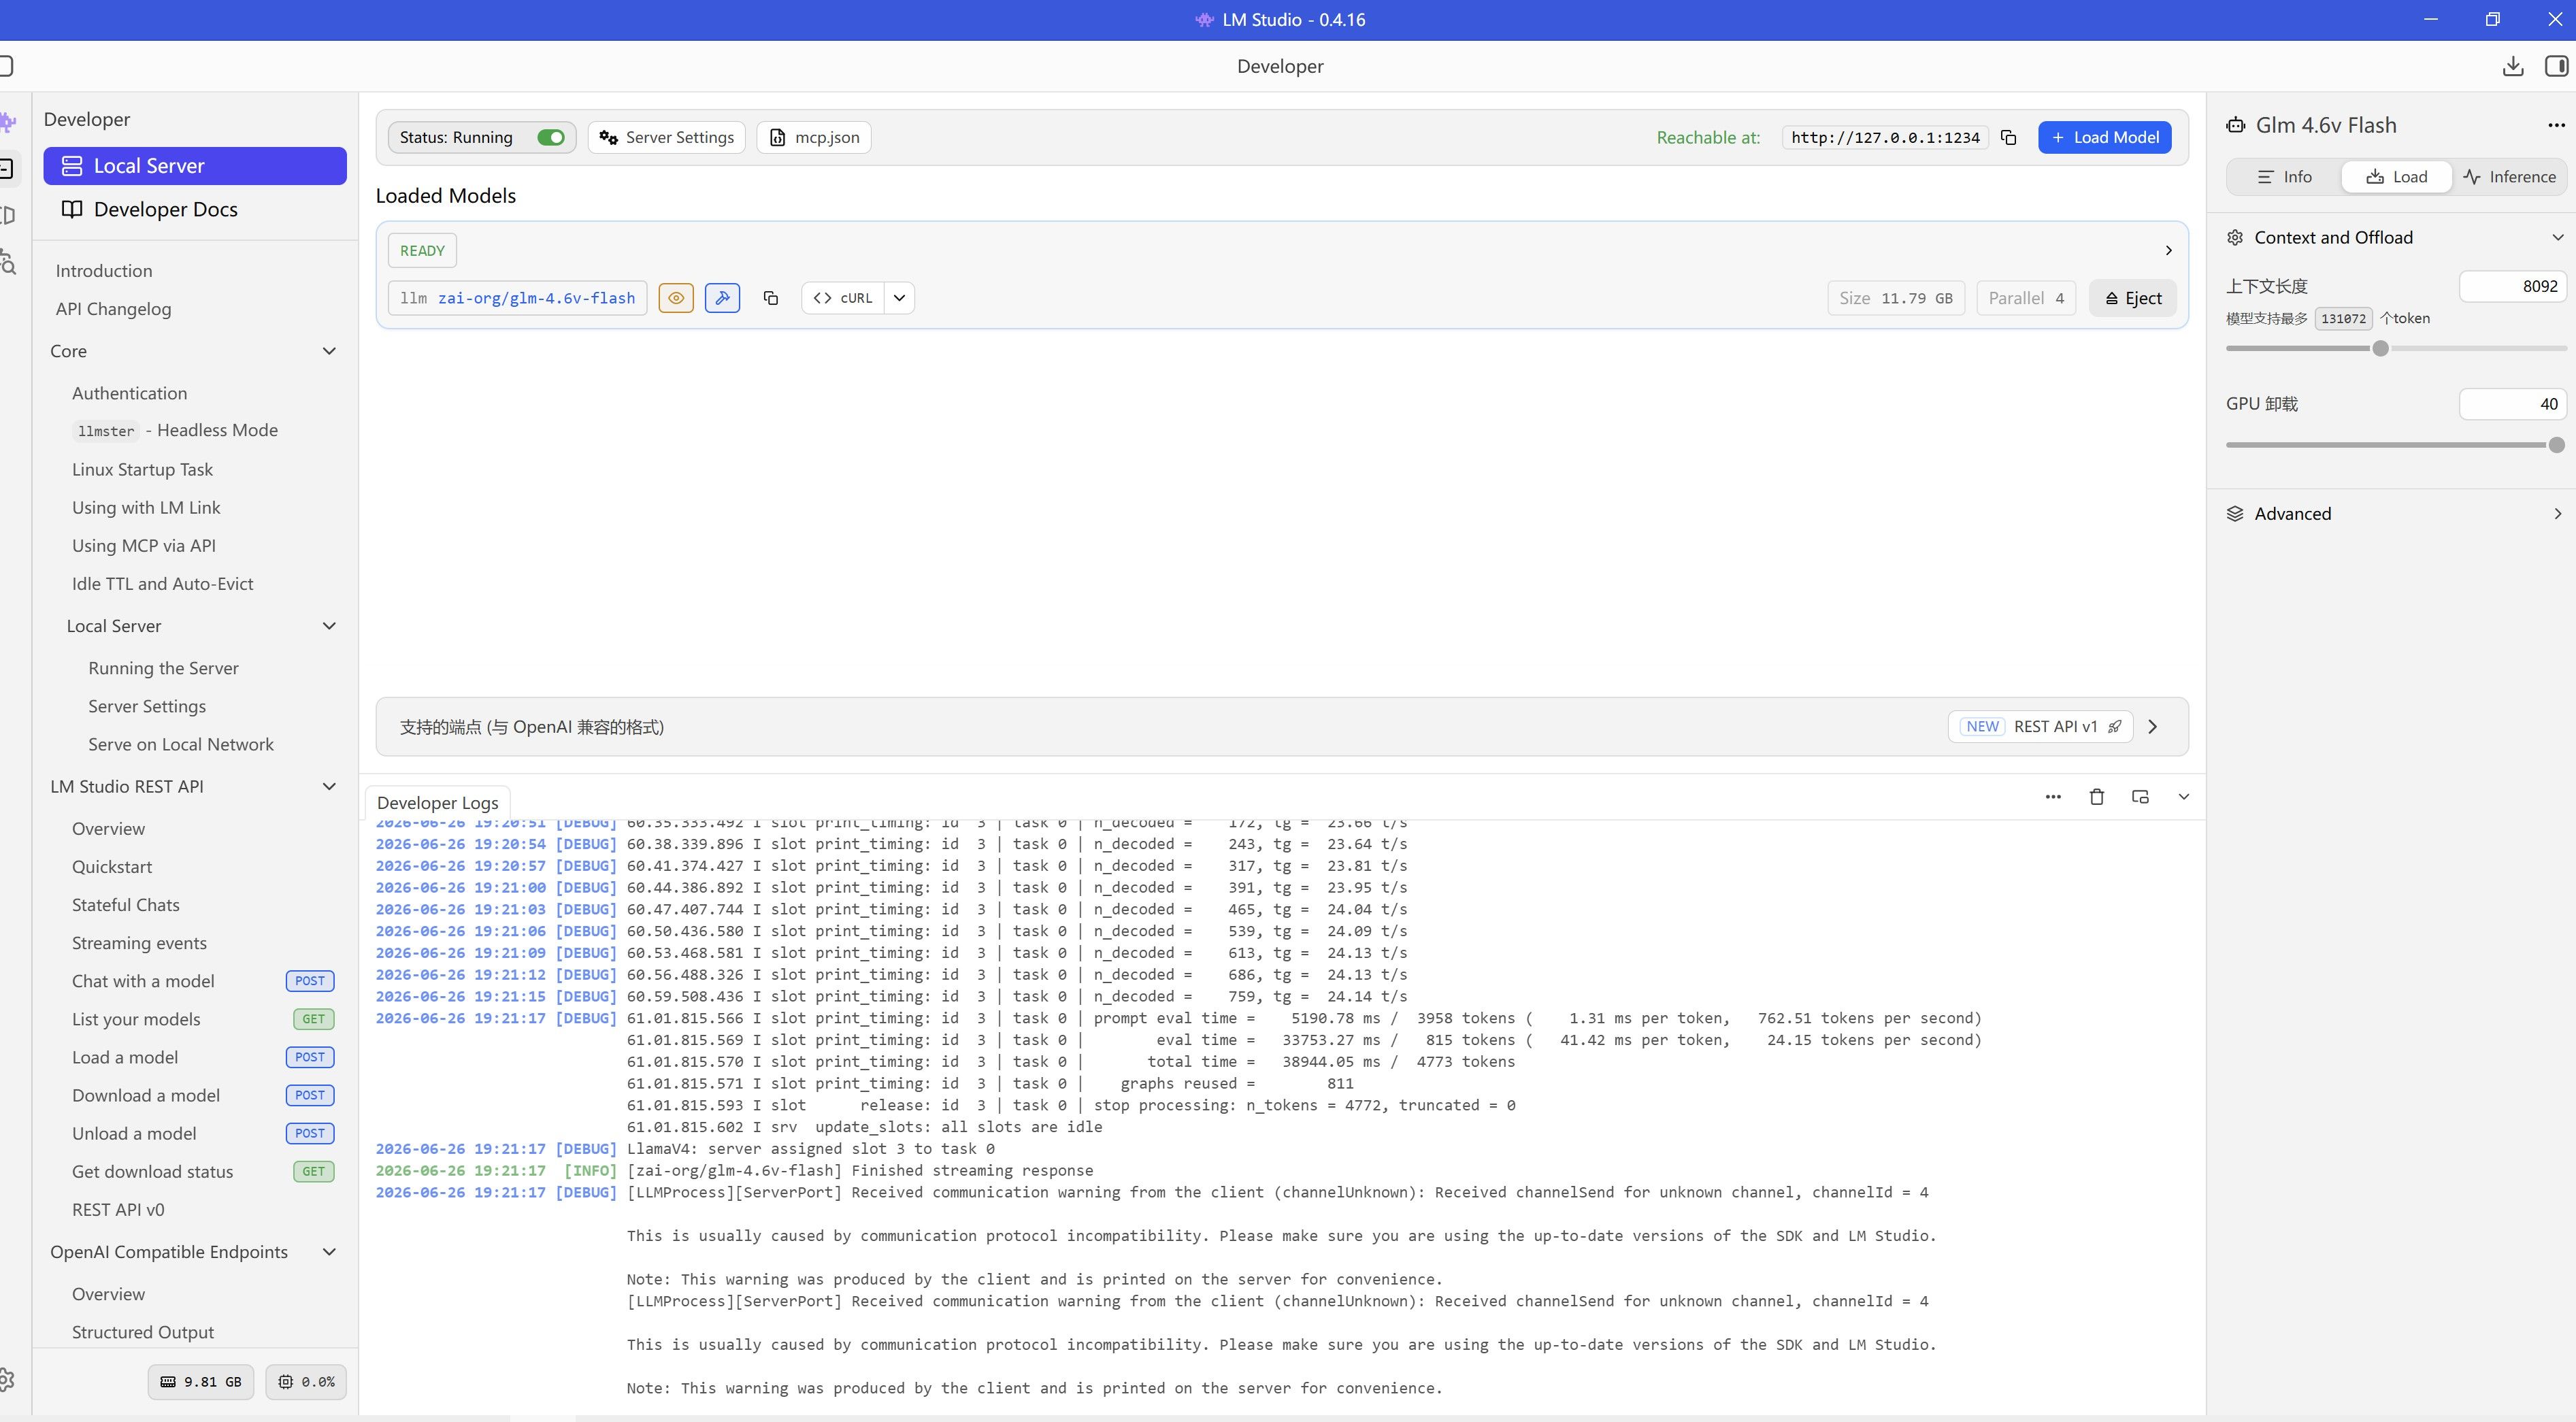Pop out Developer Logs in a new window
The width and height of the screenshot is (2576, 1422).
click(2140, 797)
